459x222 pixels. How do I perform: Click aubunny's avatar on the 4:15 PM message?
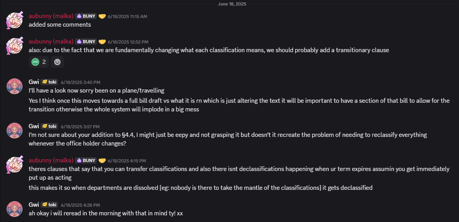click(x=15, y=164)
